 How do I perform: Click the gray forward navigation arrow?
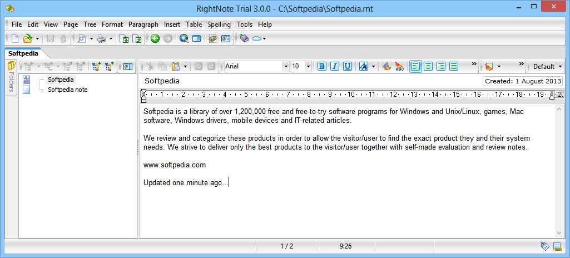click(167, 38)
